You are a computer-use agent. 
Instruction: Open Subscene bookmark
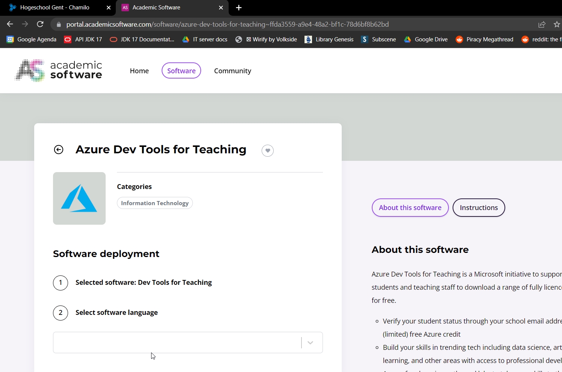coord(379,39)
